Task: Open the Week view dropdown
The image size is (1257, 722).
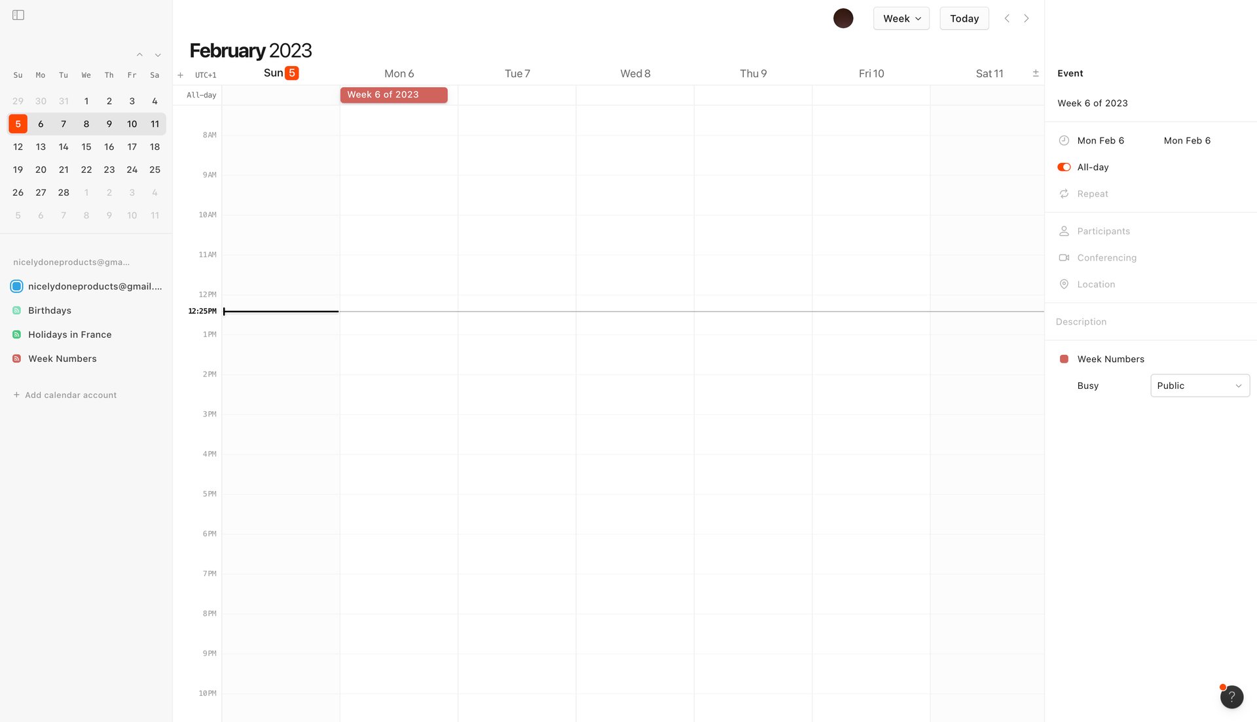Action: (x=901, y=18)
